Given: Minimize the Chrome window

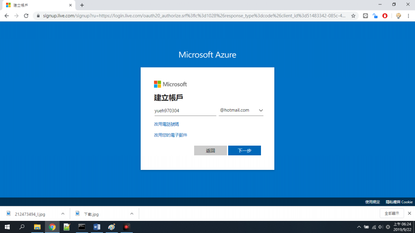Looking at the screenshot, I should pos(380,4).
